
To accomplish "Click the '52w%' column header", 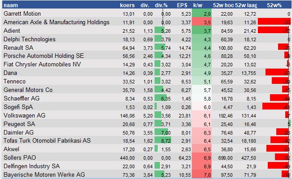I will tap(274, 5).
